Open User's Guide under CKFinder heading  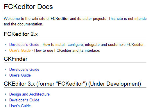coord(20,75)
